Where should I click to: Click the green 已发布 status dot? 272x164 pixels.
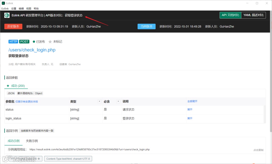coord(34,42)
